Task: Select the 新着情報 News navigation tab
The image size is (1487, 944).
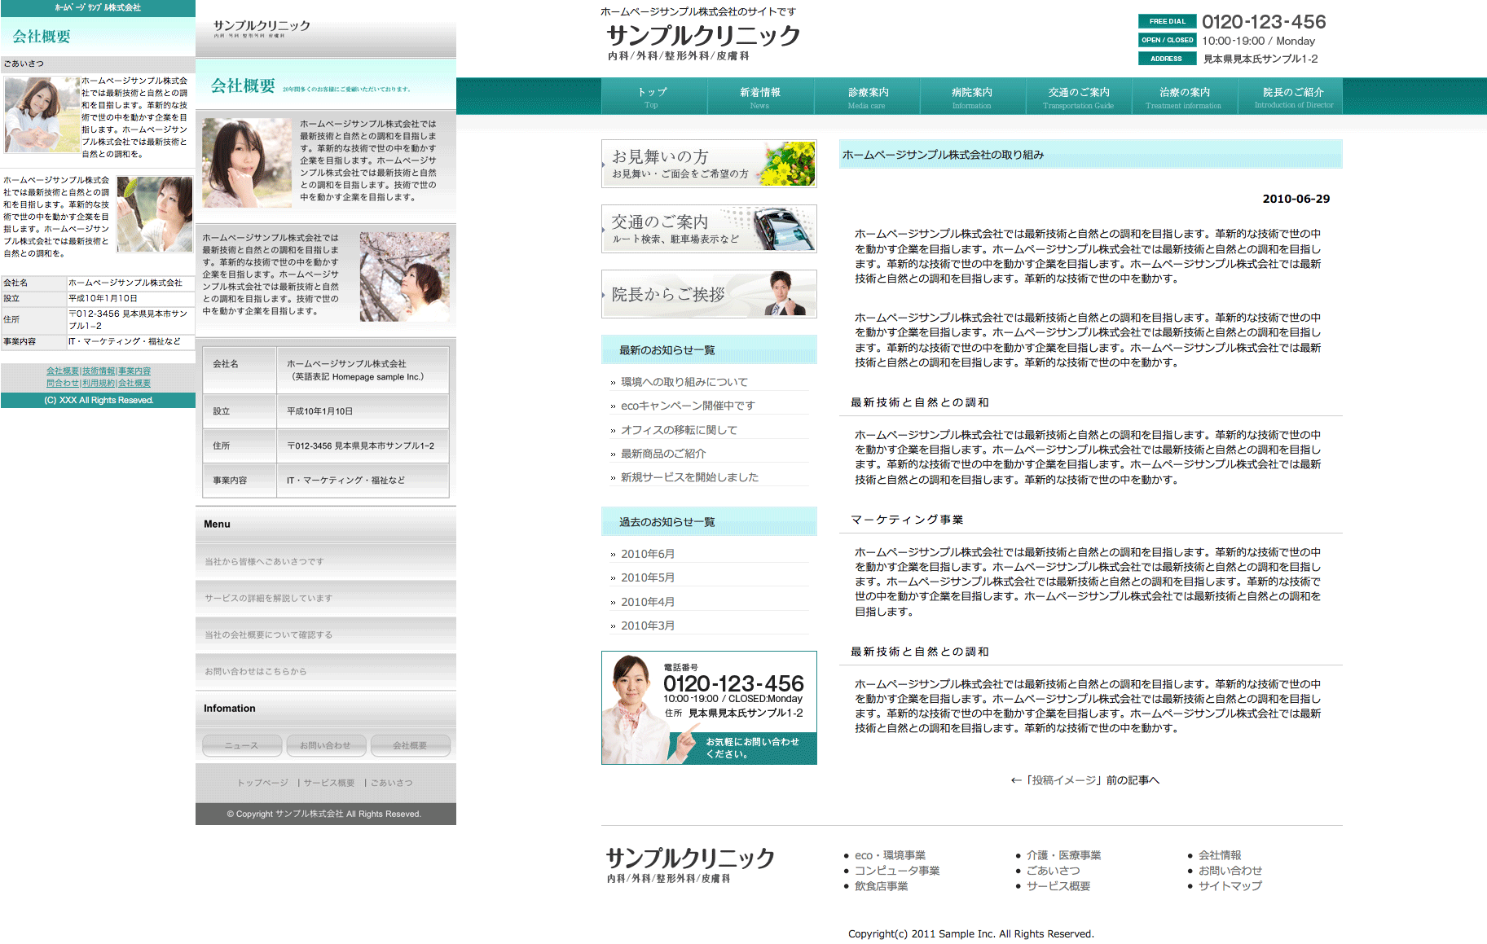Action: [759, 97]
